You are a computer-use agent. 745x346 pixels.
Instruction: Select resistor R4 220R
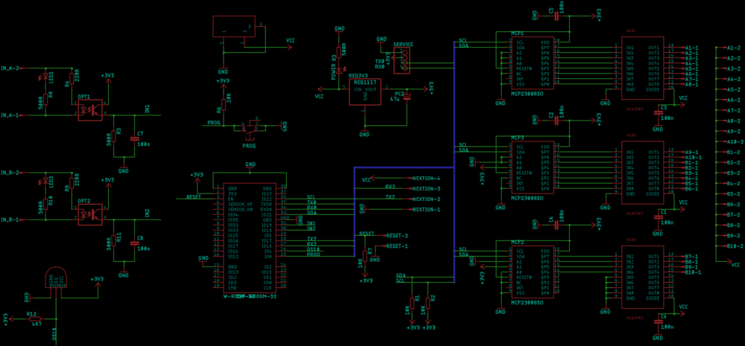pyautogui.click(x=72, y=77)
